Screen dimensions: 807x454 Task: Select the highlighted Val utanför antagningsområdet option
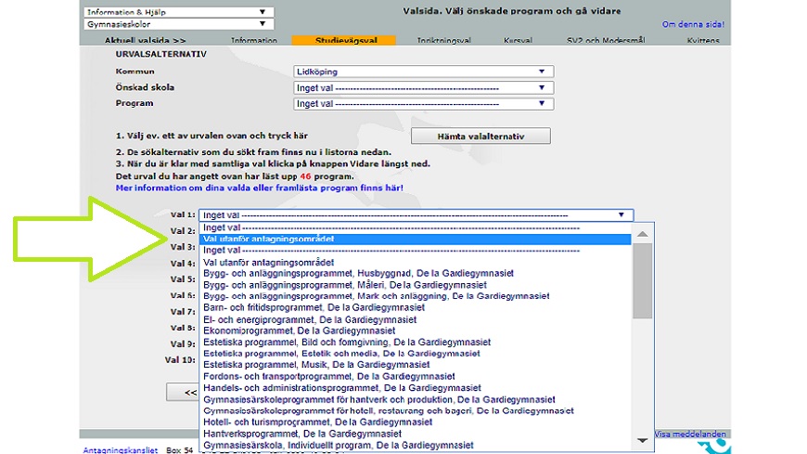[415, 240]
